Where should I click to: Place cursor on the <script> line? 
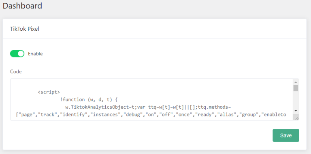[49, 92]
